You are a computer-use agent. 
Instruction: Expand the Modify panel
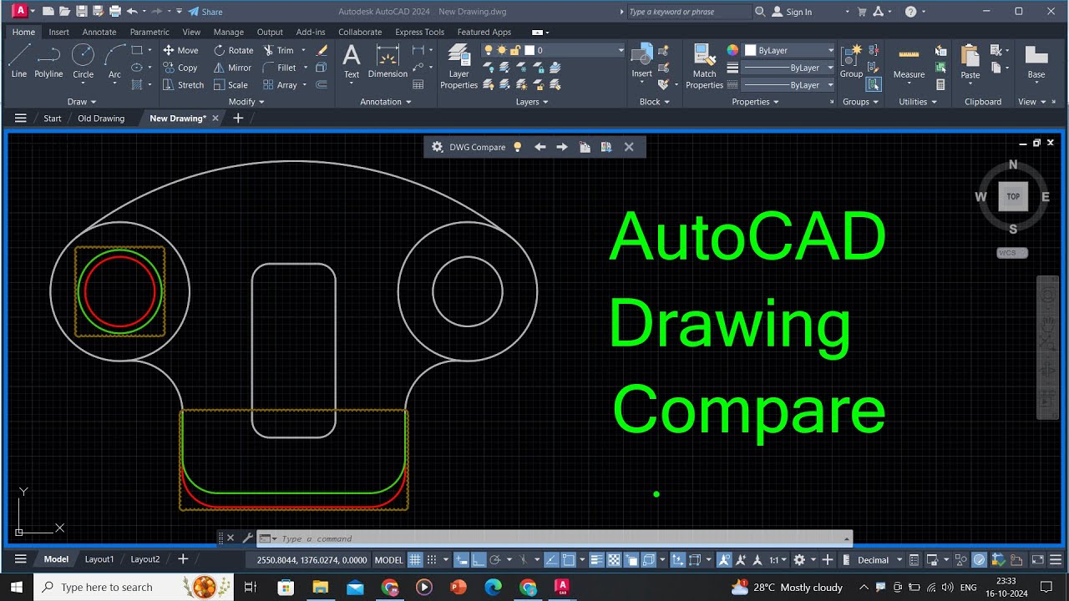[x=246, y=102]
